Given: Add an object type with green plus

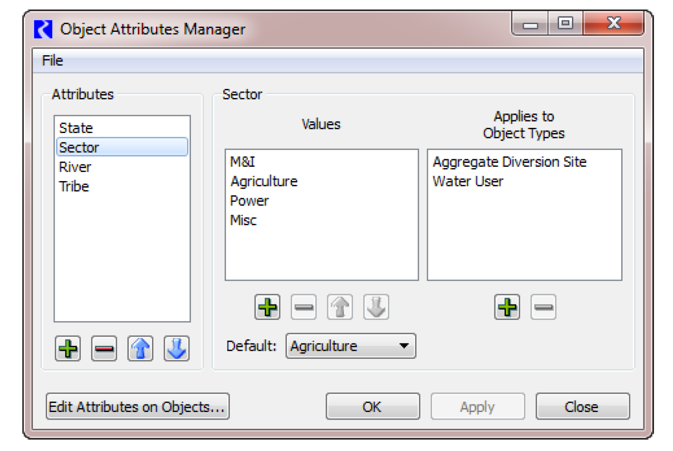Looking at the screenshot, I should 507,307.
